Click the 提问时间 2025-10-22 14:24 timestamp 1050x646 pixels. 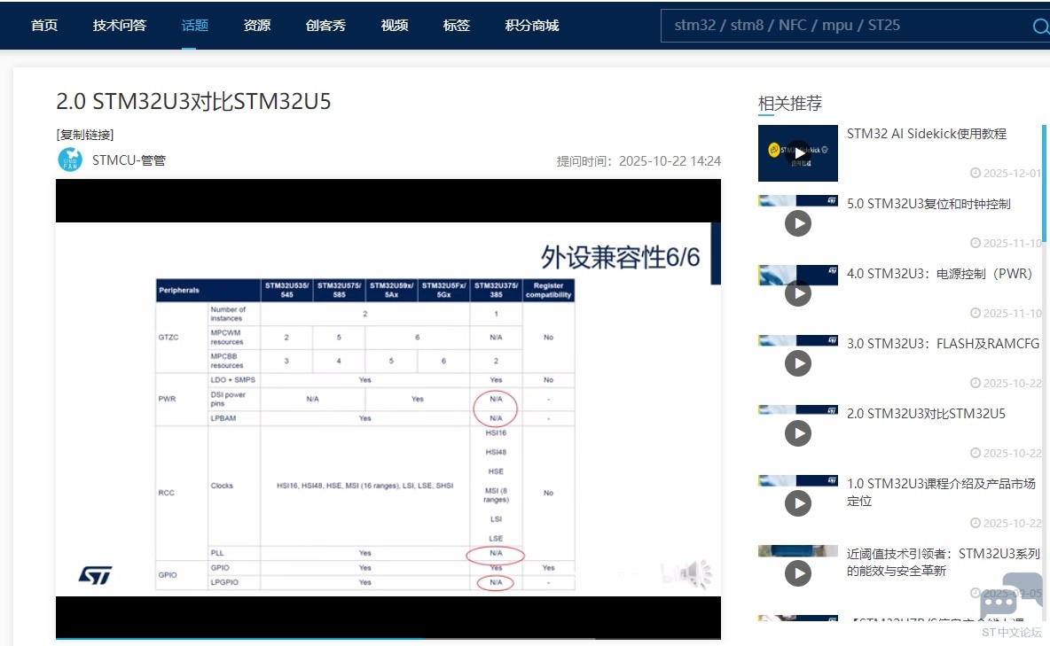pyautogui.click(x=639, y=161)
